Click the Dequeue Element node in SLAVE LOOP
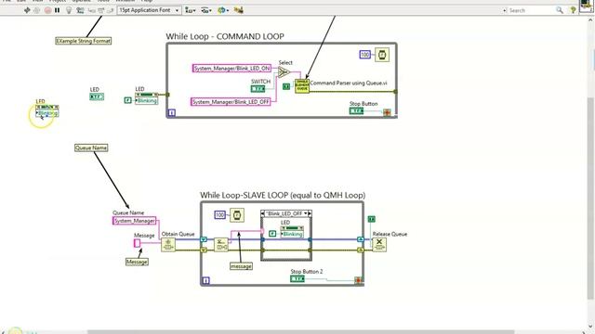This screenshot has width=595, height=334. click(x=221, y=245)
